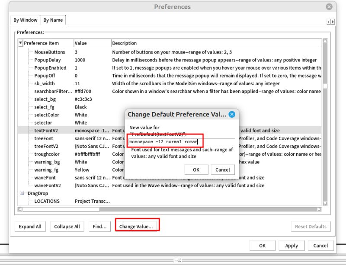Image resolution: width=346 pixels, height=266 pixels.
Task: Cancel the Change Default Preference dialog
Action: (x=222, y=170)
